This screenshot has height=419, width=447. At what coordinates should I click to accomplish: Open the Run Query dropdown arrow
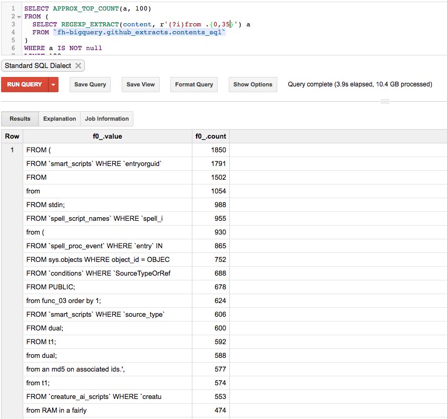[x=53, y=85]
